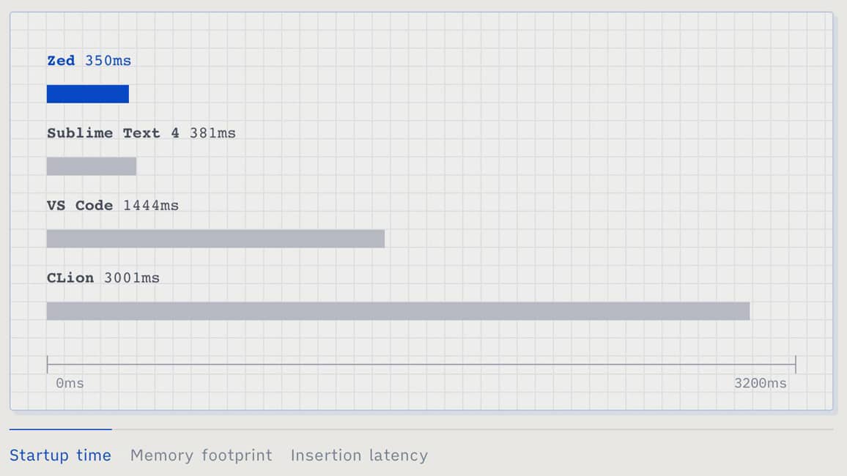The image size is (847, 476).
Task: Switch to the Memory footprint tab
Action: pos(201,455)
